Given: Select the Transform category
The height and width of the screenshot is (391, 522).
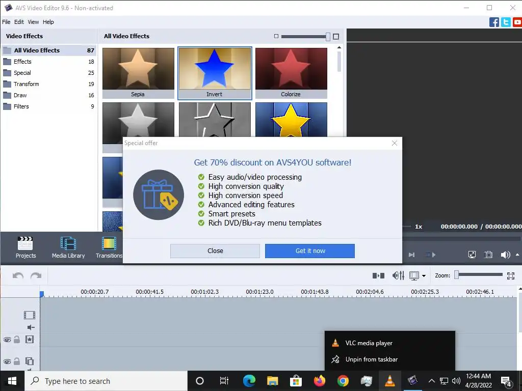Looking at the screenshot, I should click(49, 84).
